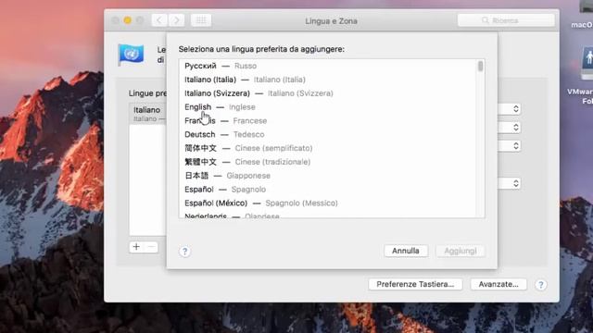This screenshot has width=593, height=333.
Task: Select English — Inglese language row
Action: pyautogui.click(x=327, y=107)
